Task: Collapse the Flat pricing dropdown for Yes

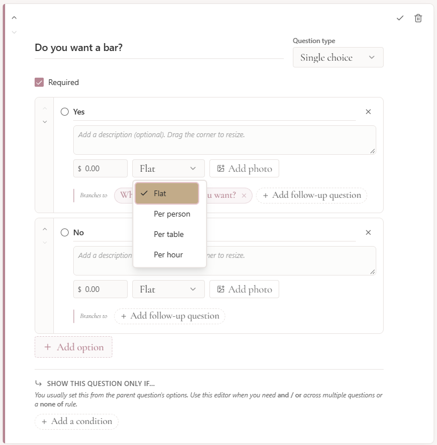Action: [x=168, y=168]
